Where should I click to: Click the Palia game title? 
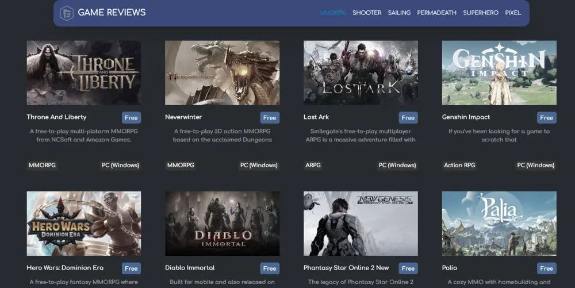(x=450, y=268)
